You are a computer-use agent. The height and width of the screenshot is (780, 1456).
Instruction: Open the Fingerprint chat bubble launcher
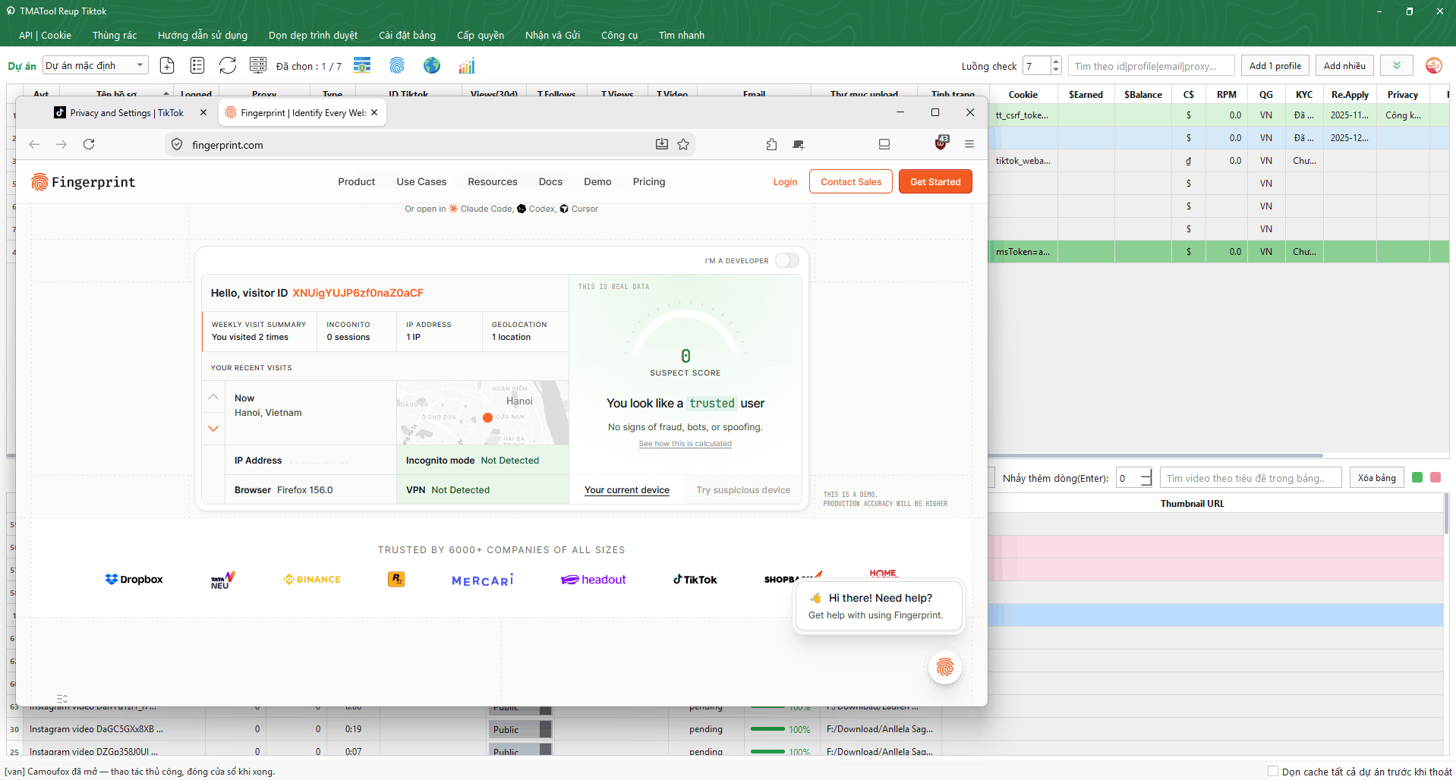(945, 668)
